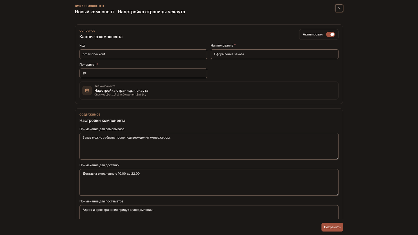
Task: Grab the delivery note textarea resize handle
Action: (x=337, y=194)
